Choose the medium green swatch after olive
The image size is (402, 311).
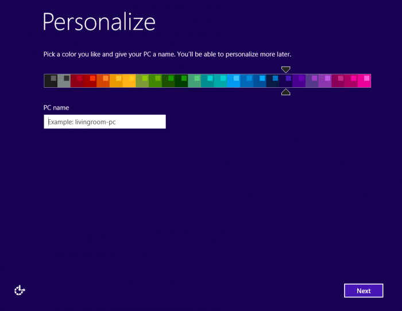[156, 81]
